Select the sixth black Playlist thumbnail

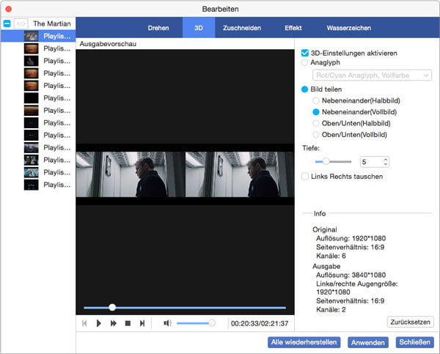coord(31,98)
